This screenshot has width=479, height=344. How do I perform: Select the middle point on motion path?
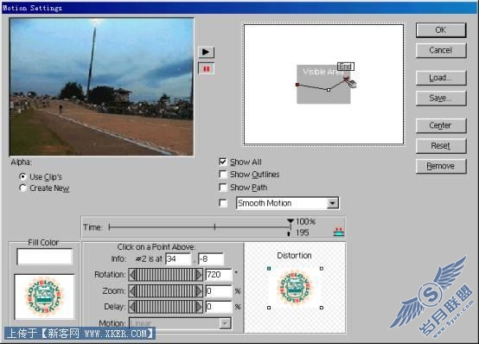tap(329, 90)
